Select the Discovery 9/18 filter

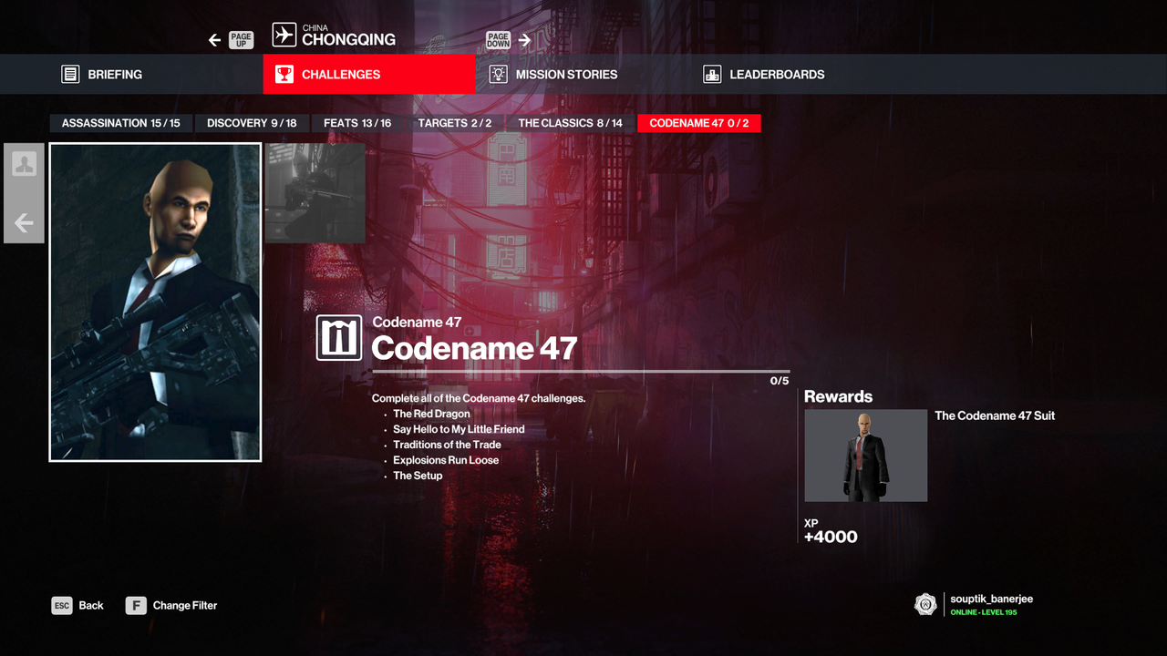[252, 123]
